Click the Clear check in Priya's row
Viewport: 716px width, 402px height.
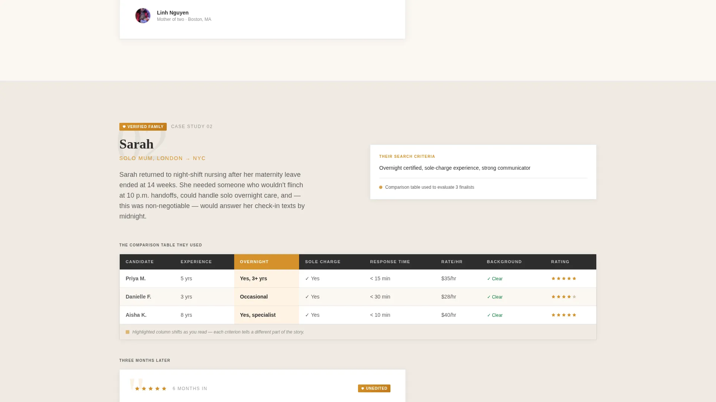point(495,279)
